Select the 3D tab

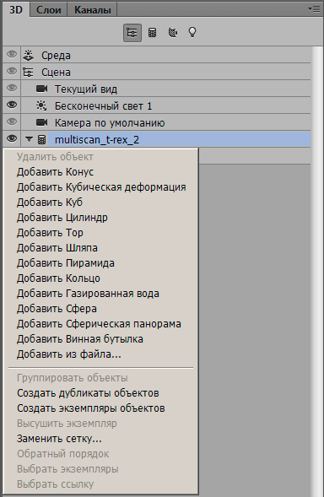click(x=16, y=9)
